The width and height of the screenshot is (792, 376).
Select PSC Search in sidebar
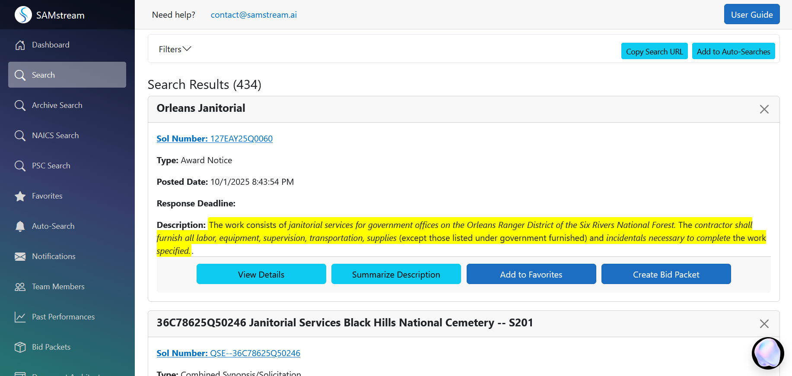tap(51, 166)
